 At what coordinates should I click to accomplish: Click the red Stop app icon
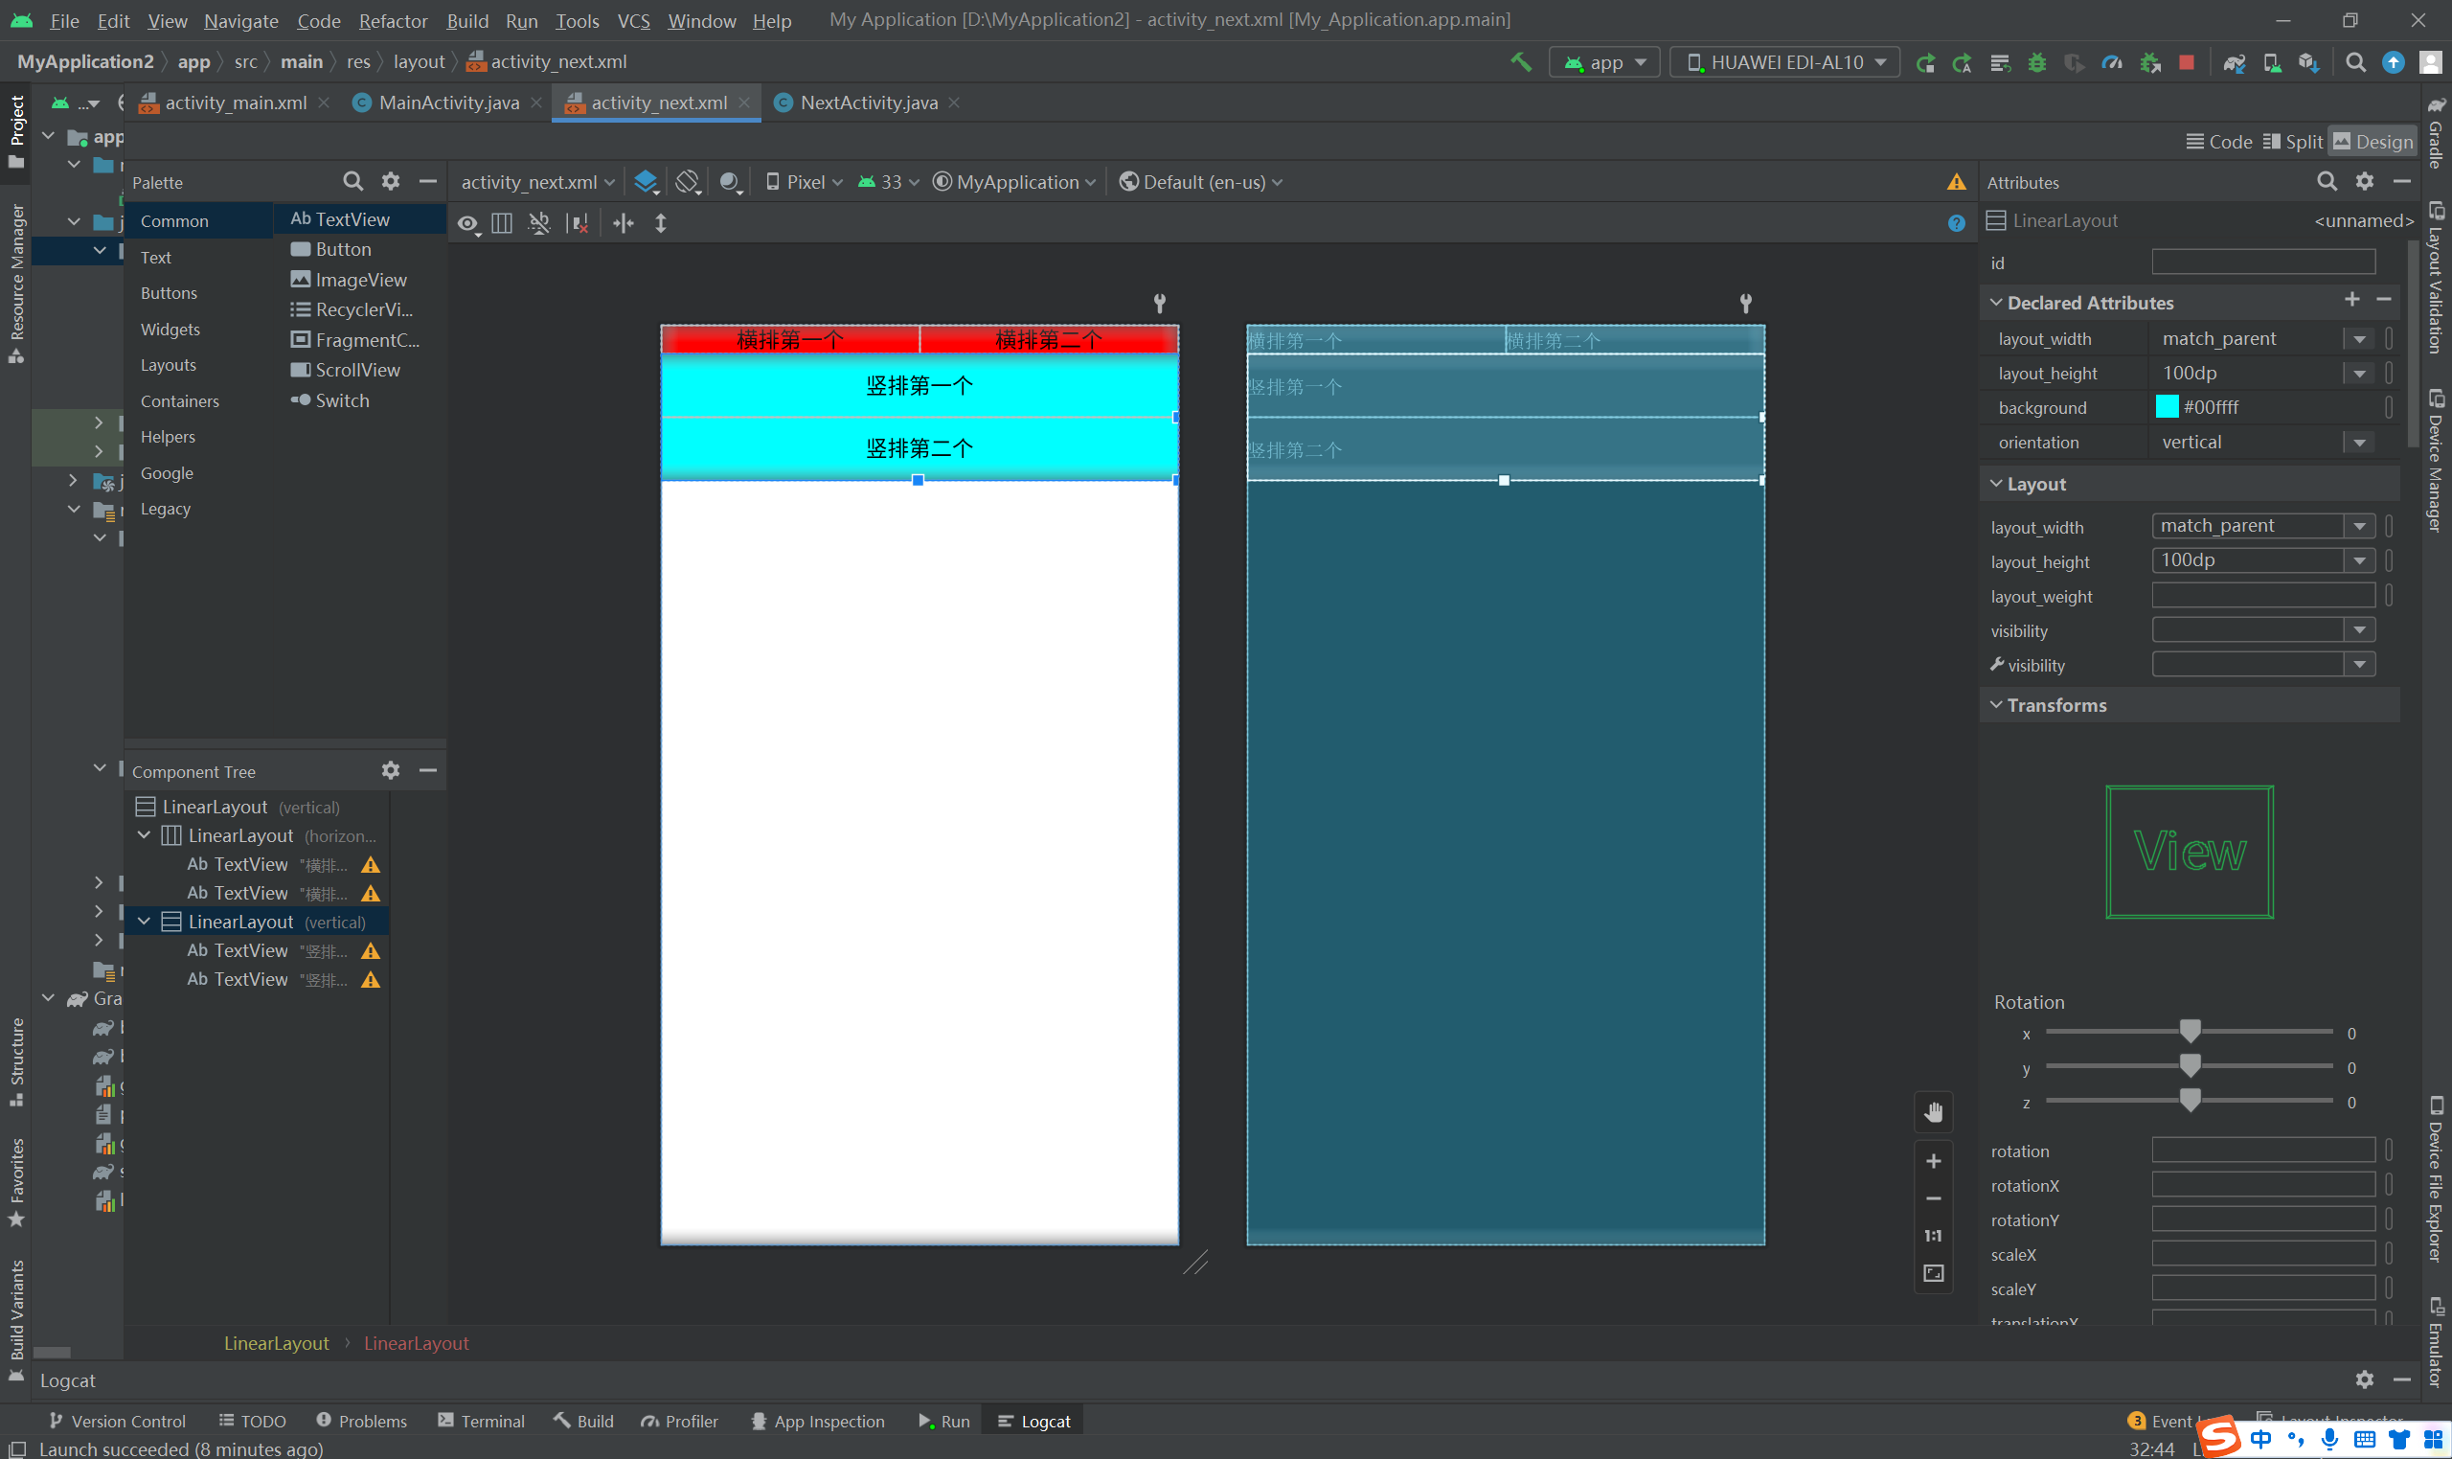2186,62
